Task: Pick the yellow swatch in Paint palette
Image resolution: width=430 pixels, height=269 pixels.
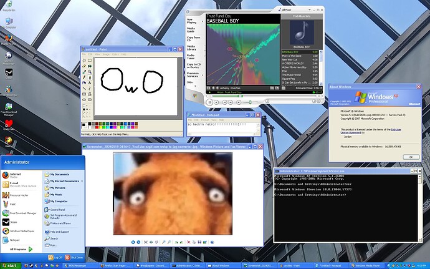Action: click(x=100, y=127)
